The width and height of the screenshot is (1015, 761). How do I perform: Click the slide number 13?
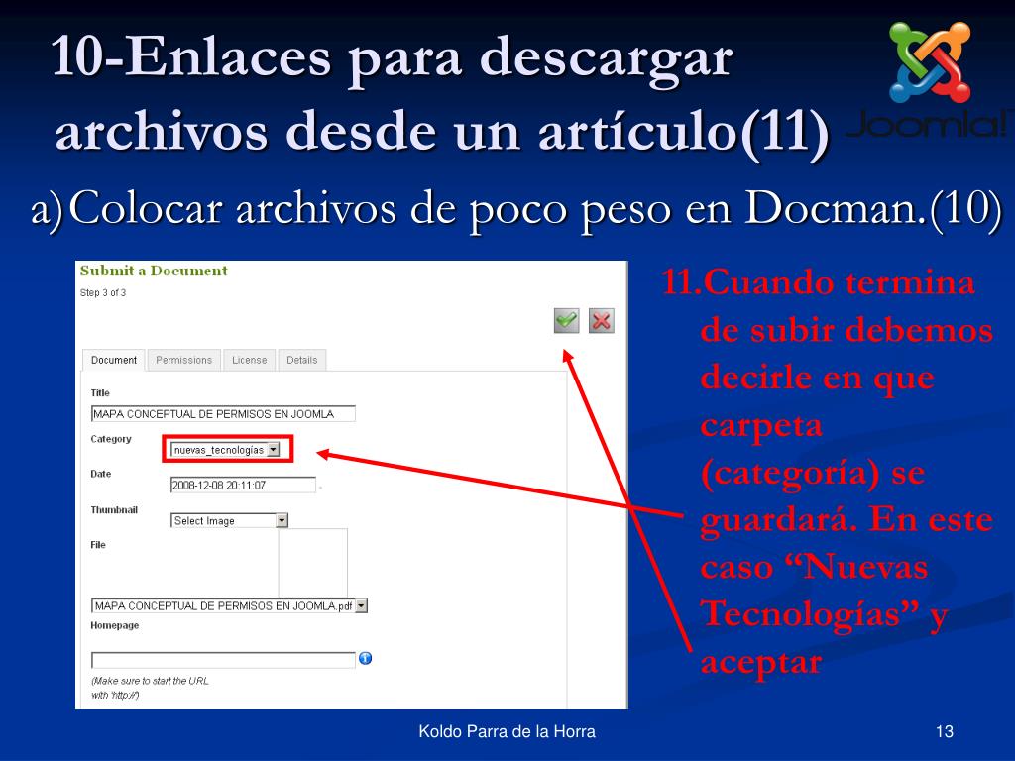[945, 732]
